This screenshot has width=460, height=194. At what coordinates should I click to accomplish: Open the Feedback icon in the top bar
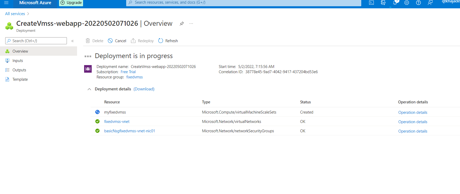point(430,3)
